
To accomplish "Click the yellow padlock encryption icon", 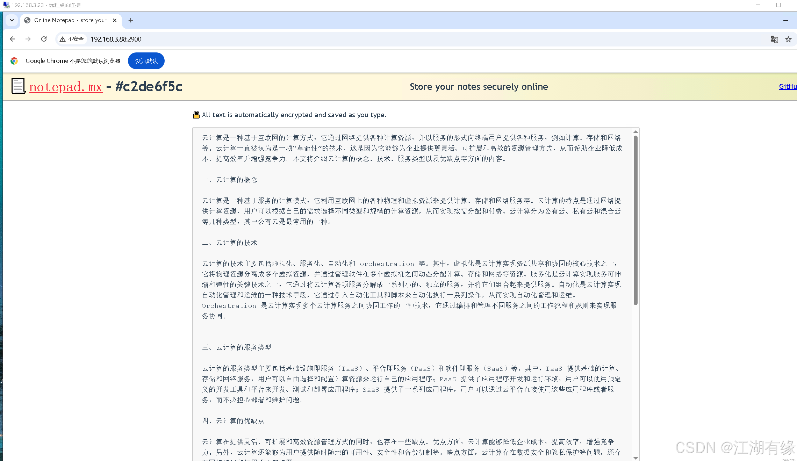I will [196, 115].
